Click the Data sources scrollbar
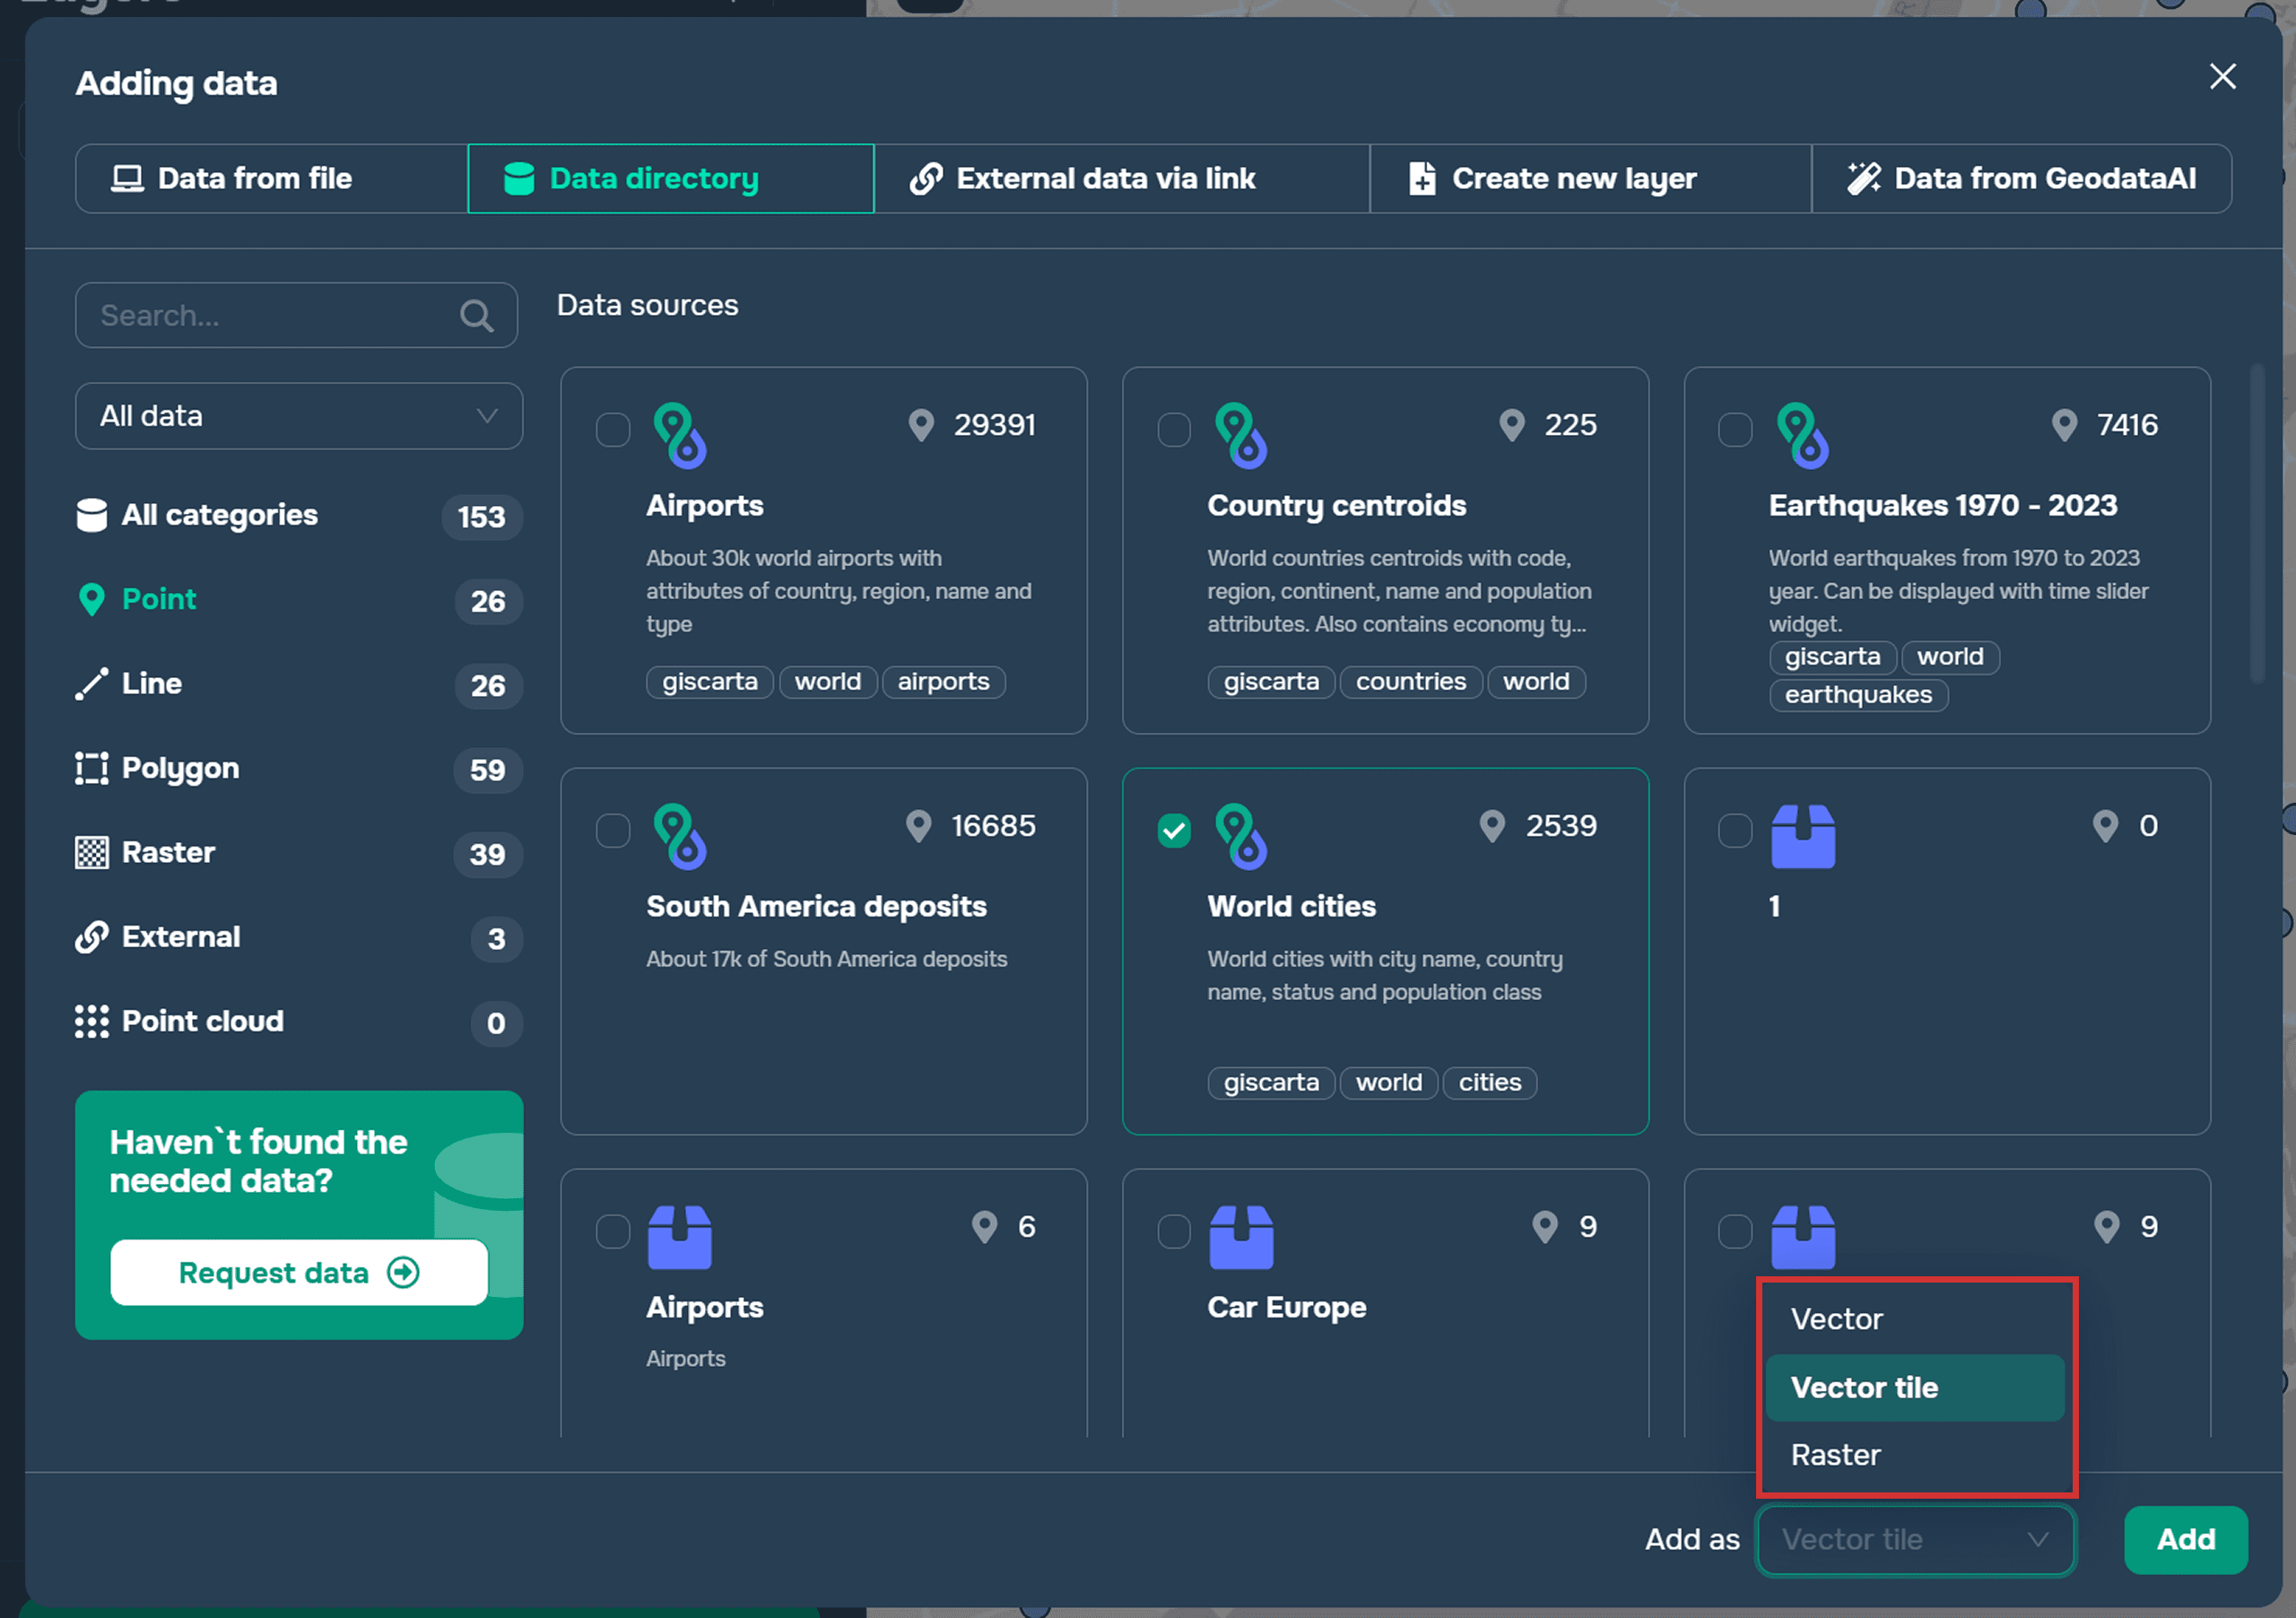 click(x=2256, y=525)
